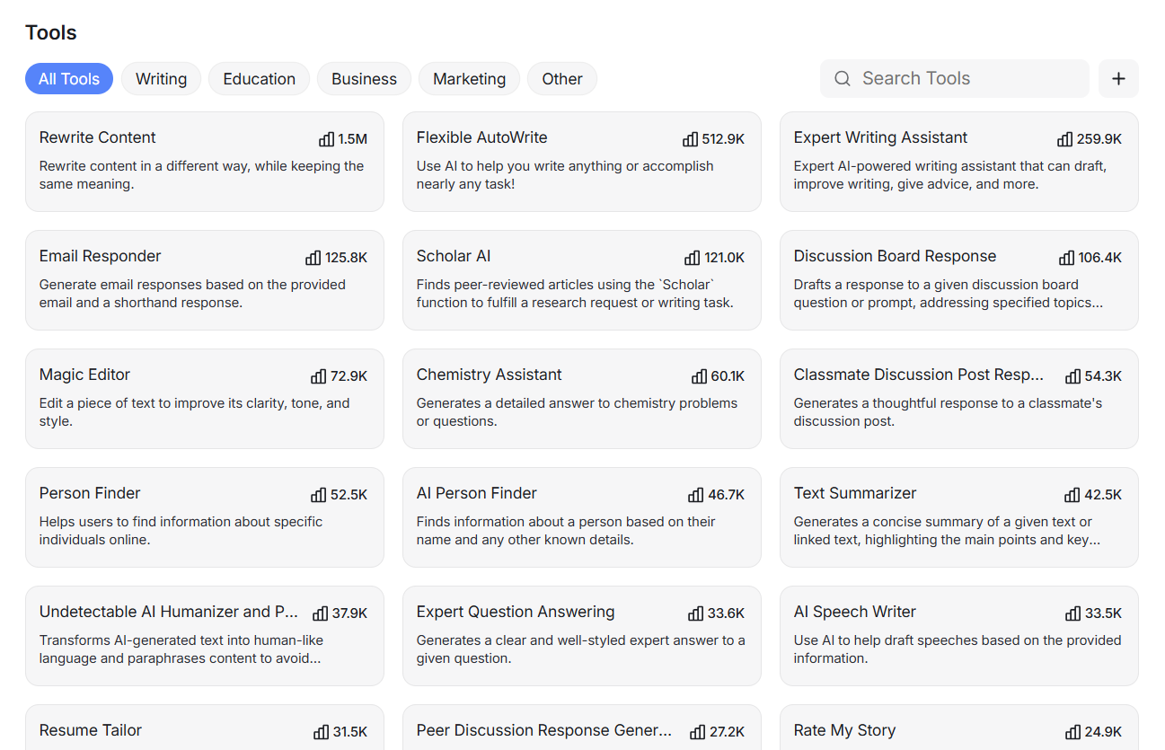1165x750 pixels.
Task: Click Email Responder's 125.8K usage count
Action: (x=347, y=258)
